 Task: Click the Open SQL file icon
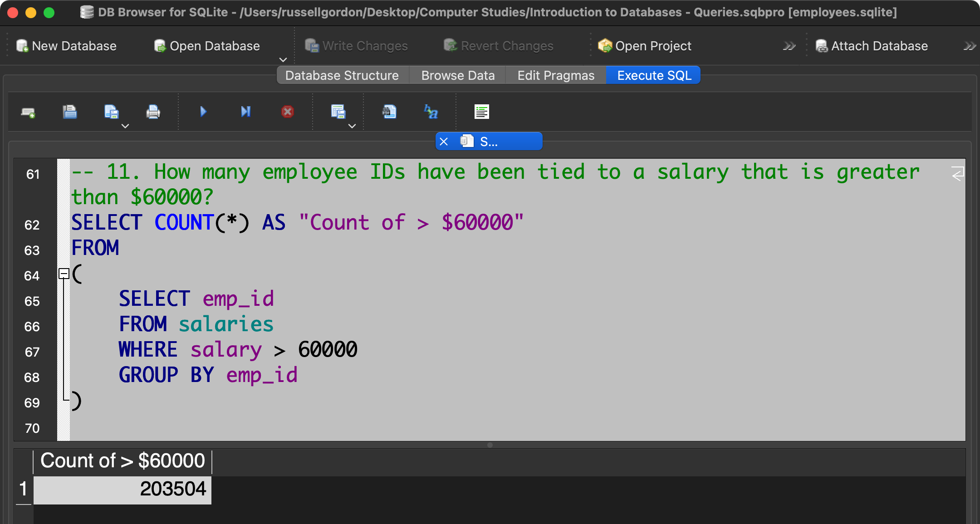point(69,112)
